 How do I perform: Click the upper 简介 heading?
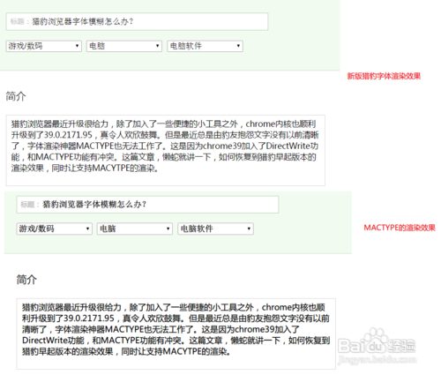tap(16, 96)
